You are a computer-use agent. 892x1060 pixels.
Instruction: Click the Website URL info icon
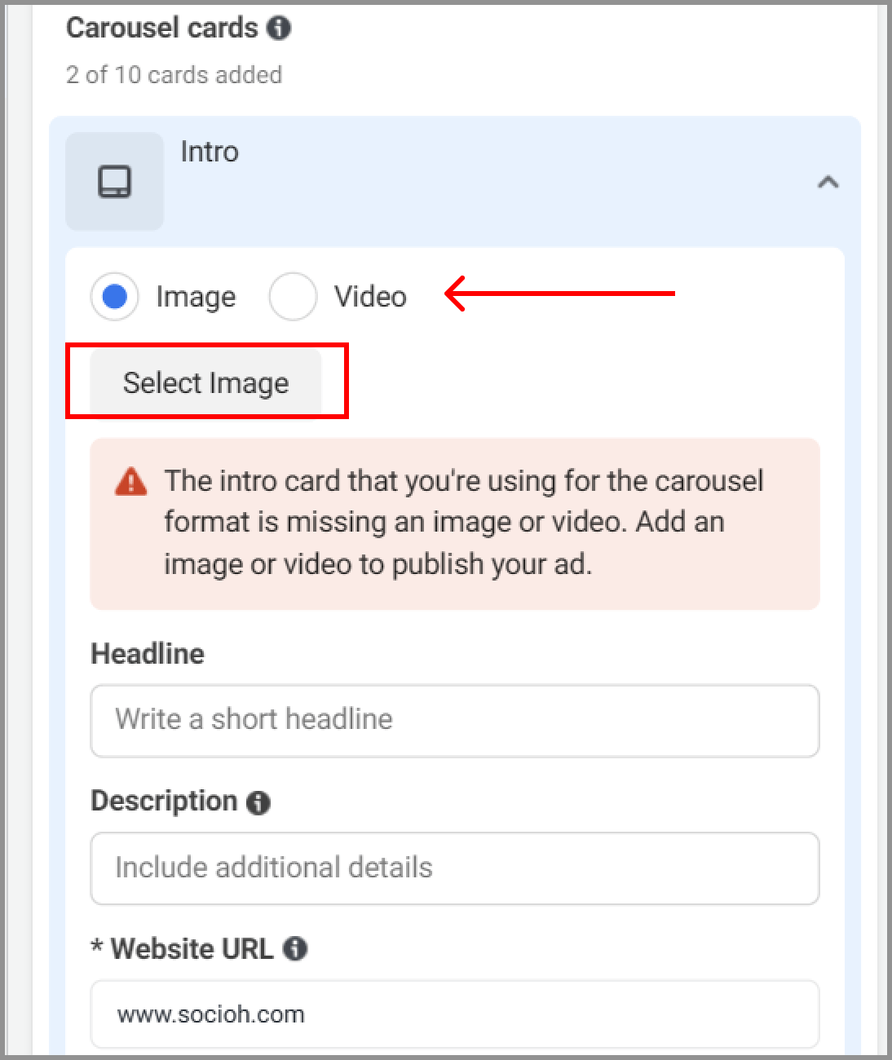295,948
